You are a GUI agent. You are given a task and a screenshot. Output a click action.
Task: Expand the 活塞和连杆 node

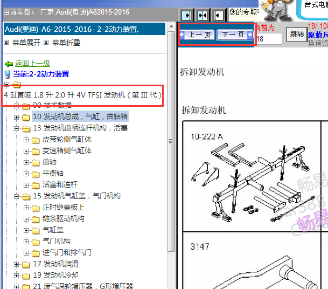tap(26, 185)
